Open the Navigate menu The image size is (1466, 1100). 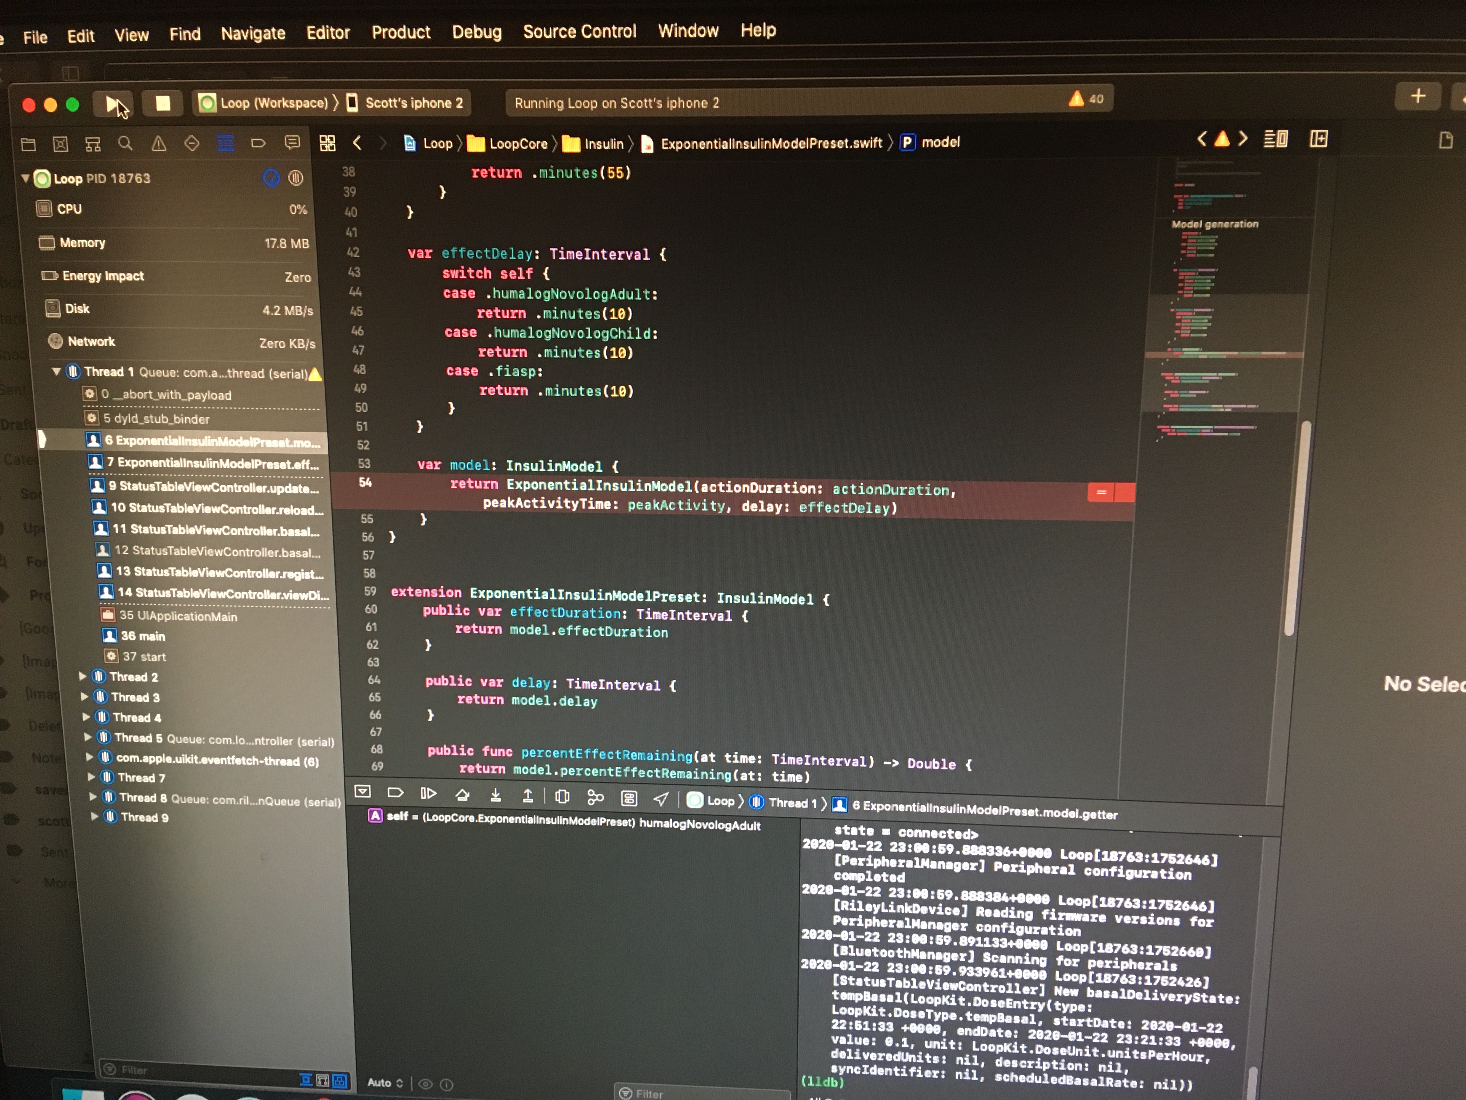click(253, 34)
